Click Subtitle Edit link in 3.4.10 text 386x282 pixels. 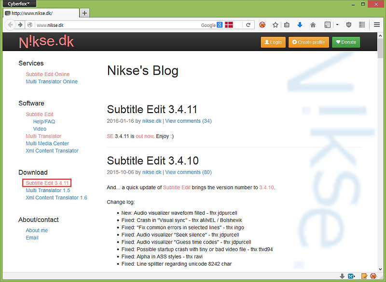point(177,188)
